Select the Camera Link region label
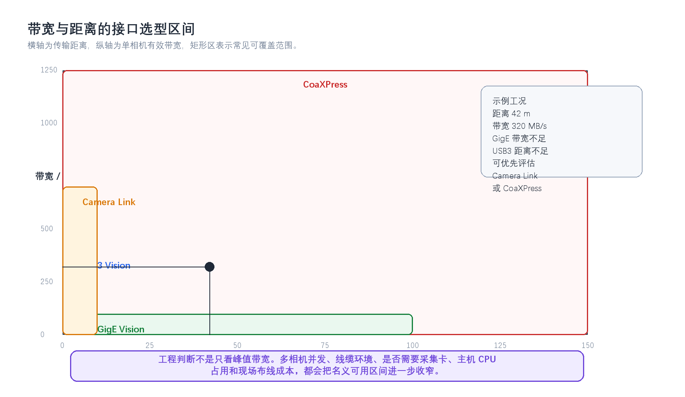 109,202
